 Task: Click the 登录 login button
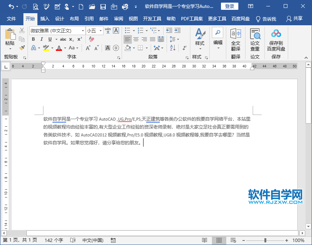(229, 6)
